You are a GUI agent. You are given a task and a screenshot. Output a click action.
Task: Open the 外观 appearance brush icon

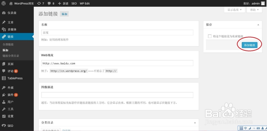pos(4,88)
